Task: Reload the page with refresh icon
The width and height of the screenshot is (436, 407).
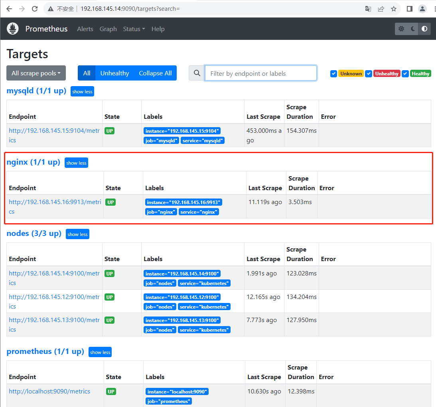Action: pyautogui.click(x=35, y=9)
